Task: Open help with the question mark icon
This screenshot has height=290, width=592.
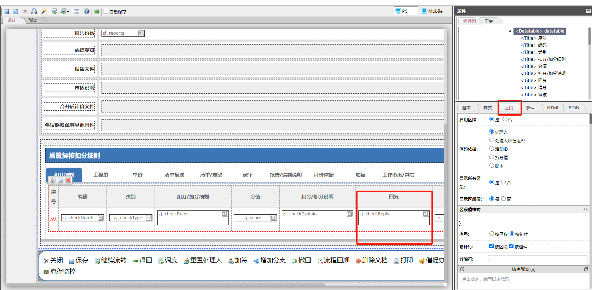Action: [x=87, y=12]
